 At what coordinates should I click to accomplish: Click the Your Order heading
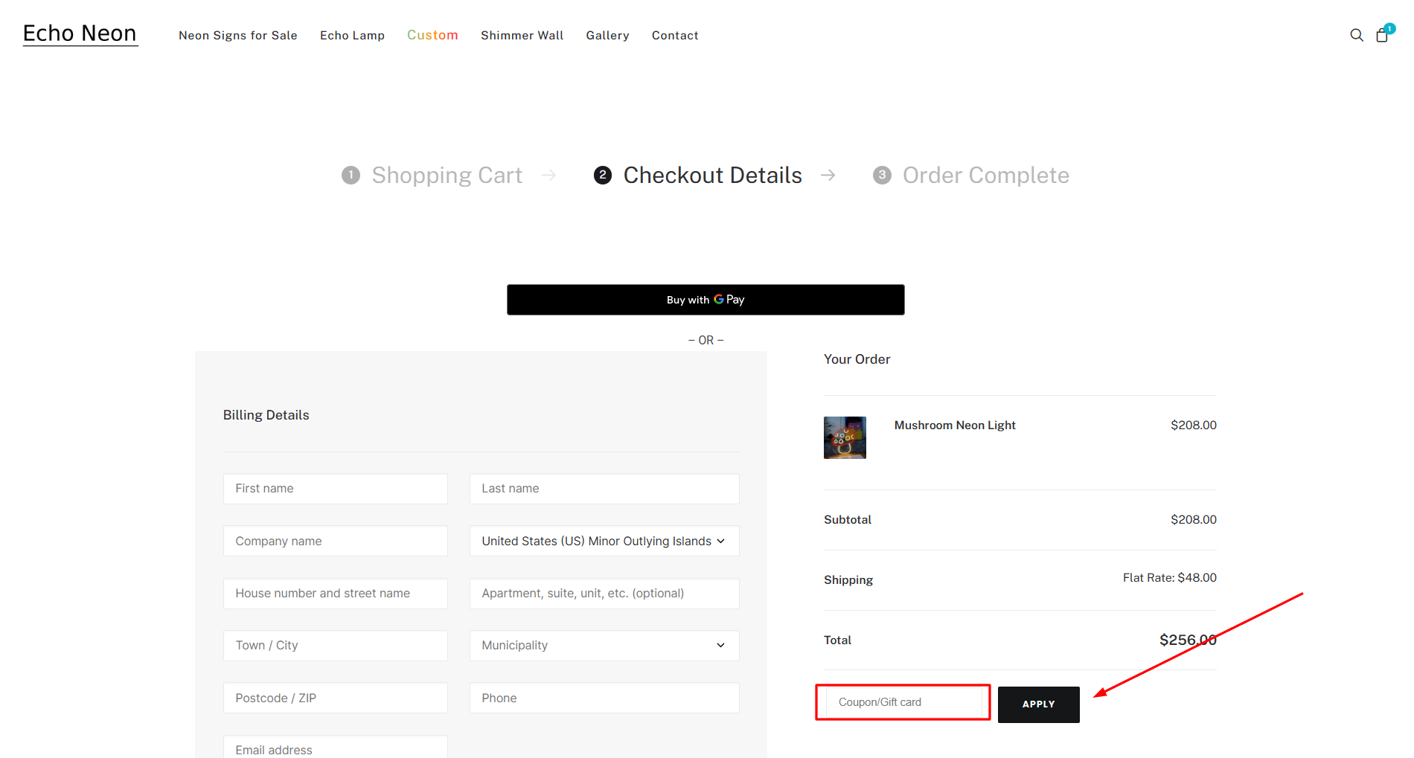(x=857, y=359)
